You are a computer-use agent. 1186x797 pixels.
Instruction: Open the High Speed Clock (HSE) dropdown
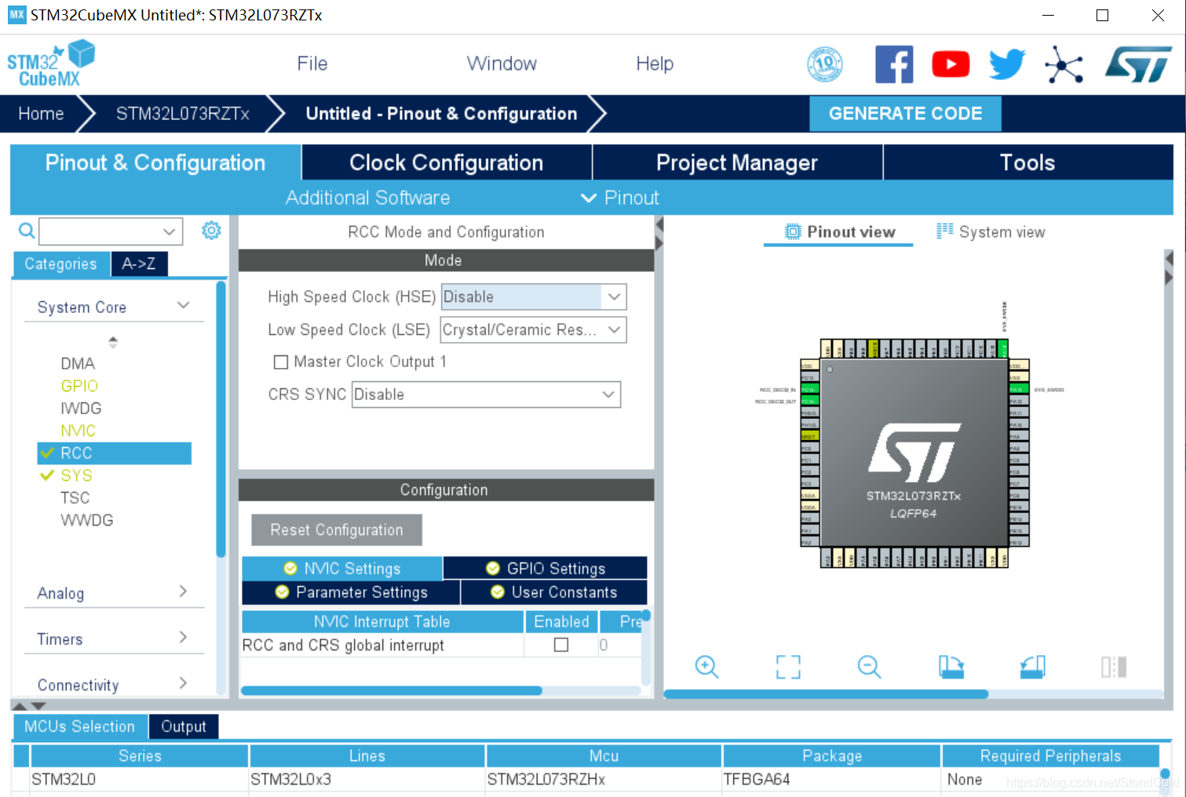coord(614,297)
